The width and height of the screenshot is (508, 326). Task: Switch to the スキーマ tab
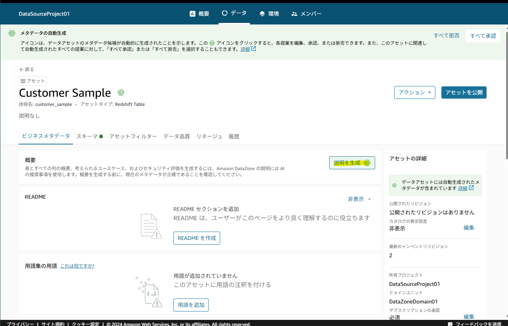(x=87, y=136)
